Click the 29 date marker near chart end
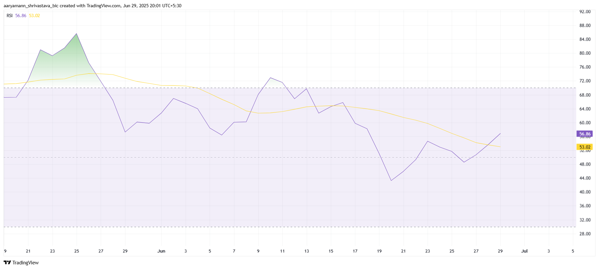The width and height of the screenshot is (599, 269). tap(500, 251)
